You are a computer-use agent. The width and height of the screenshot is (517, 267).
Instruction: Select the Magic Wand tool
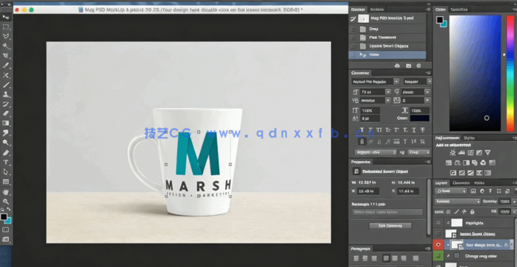6,46
